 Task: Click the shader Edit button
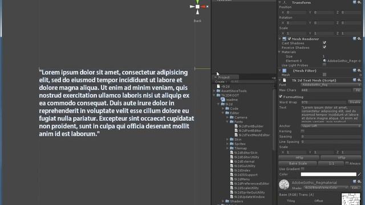[x=355, y=187]
